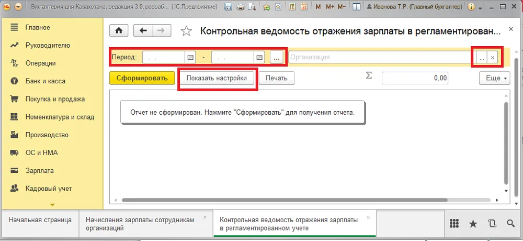Open the period selection ellipsis button
Image resolution: width=523 pixels, height=241 pixels.
(x=277, y=57)
